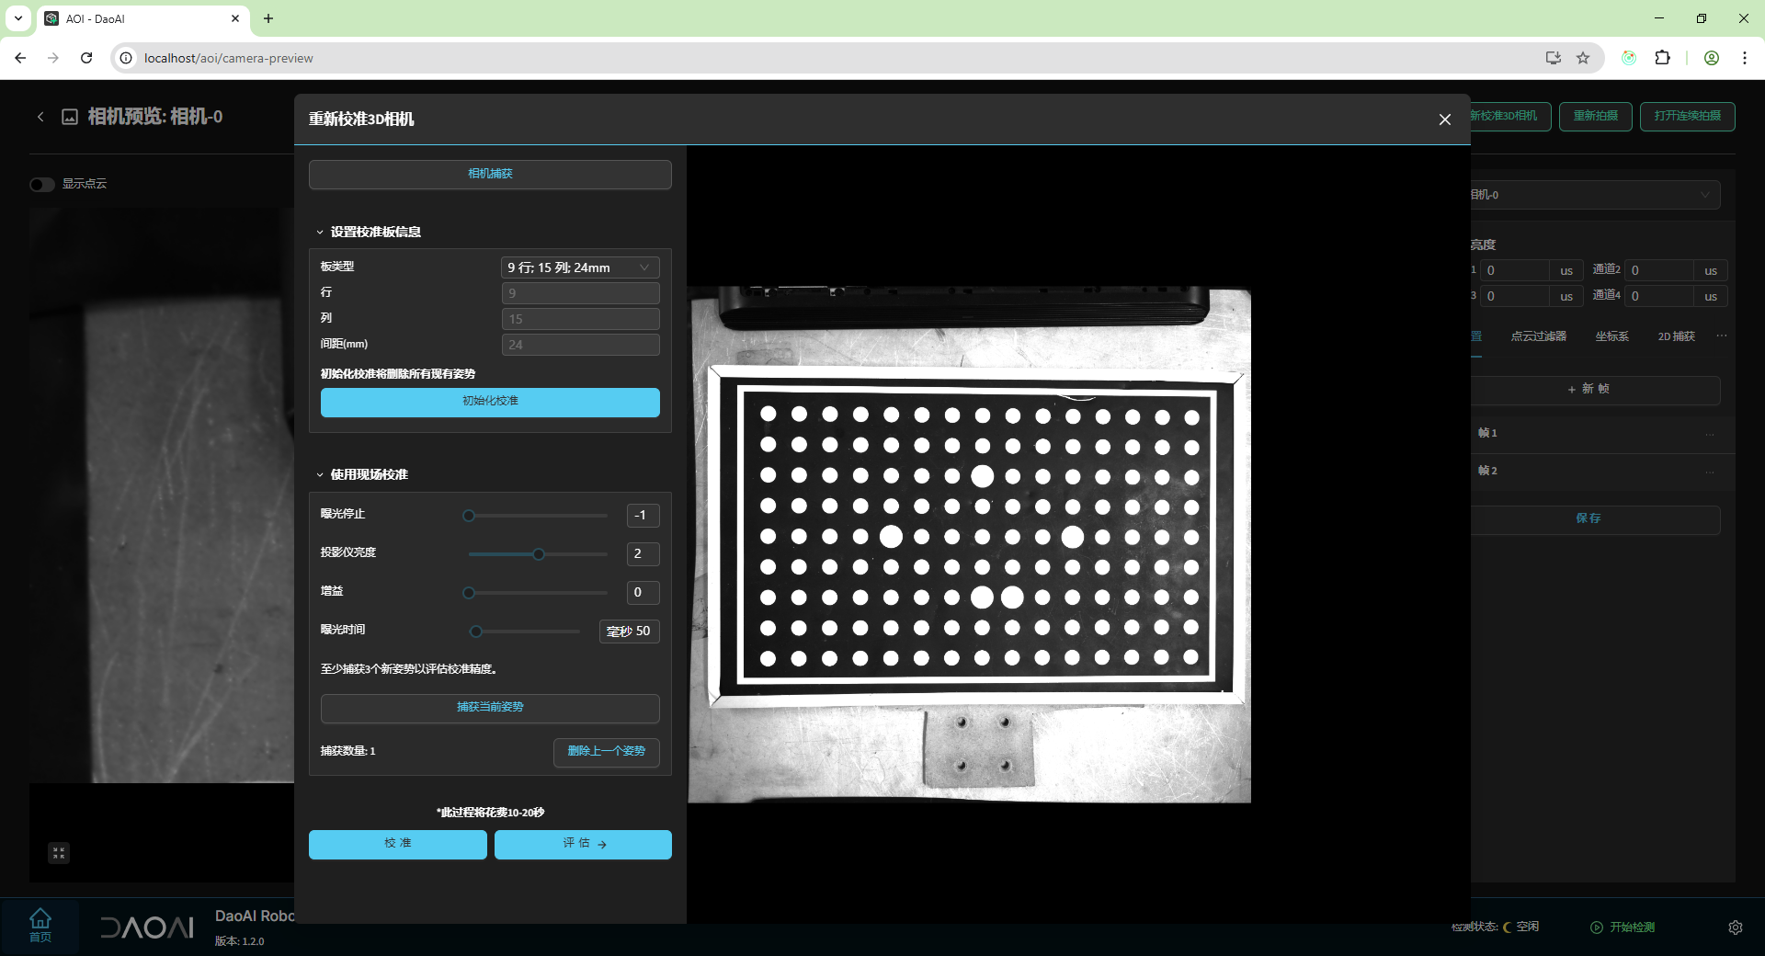Viewport: 1765px width, 956px height.
Task: Click the 初始化校准 button
Action: (490, 402)
